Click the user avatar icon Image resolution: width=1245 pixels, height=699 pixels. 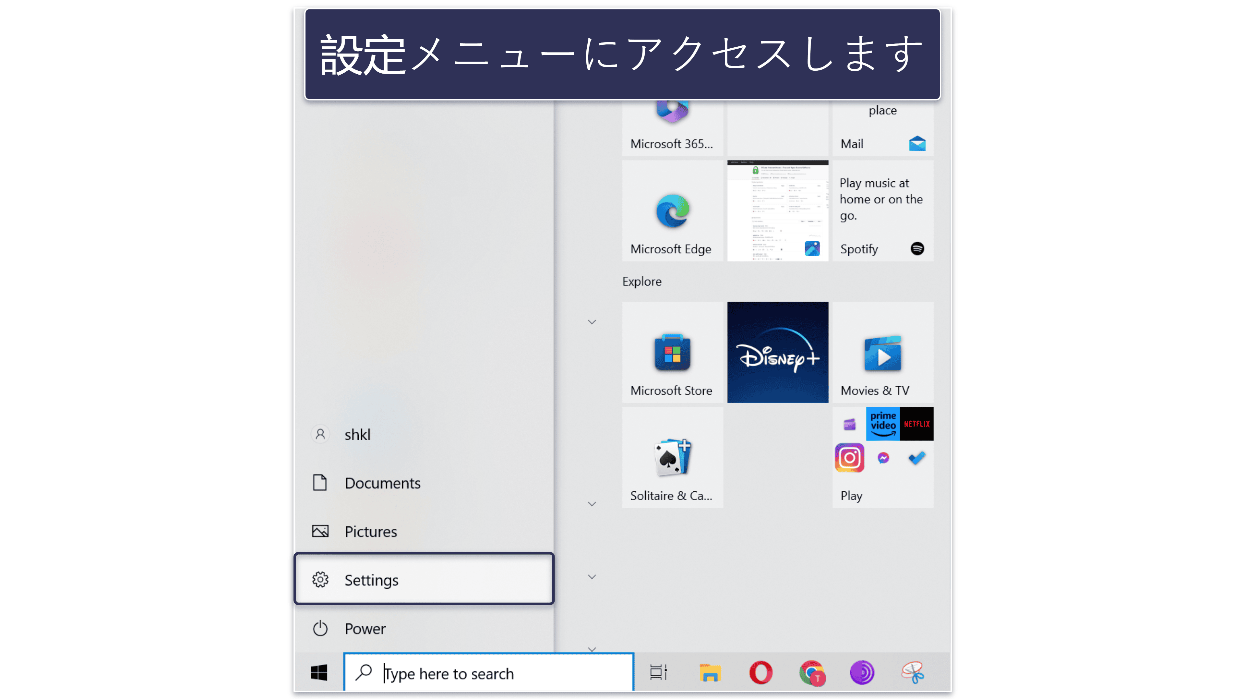320,434
